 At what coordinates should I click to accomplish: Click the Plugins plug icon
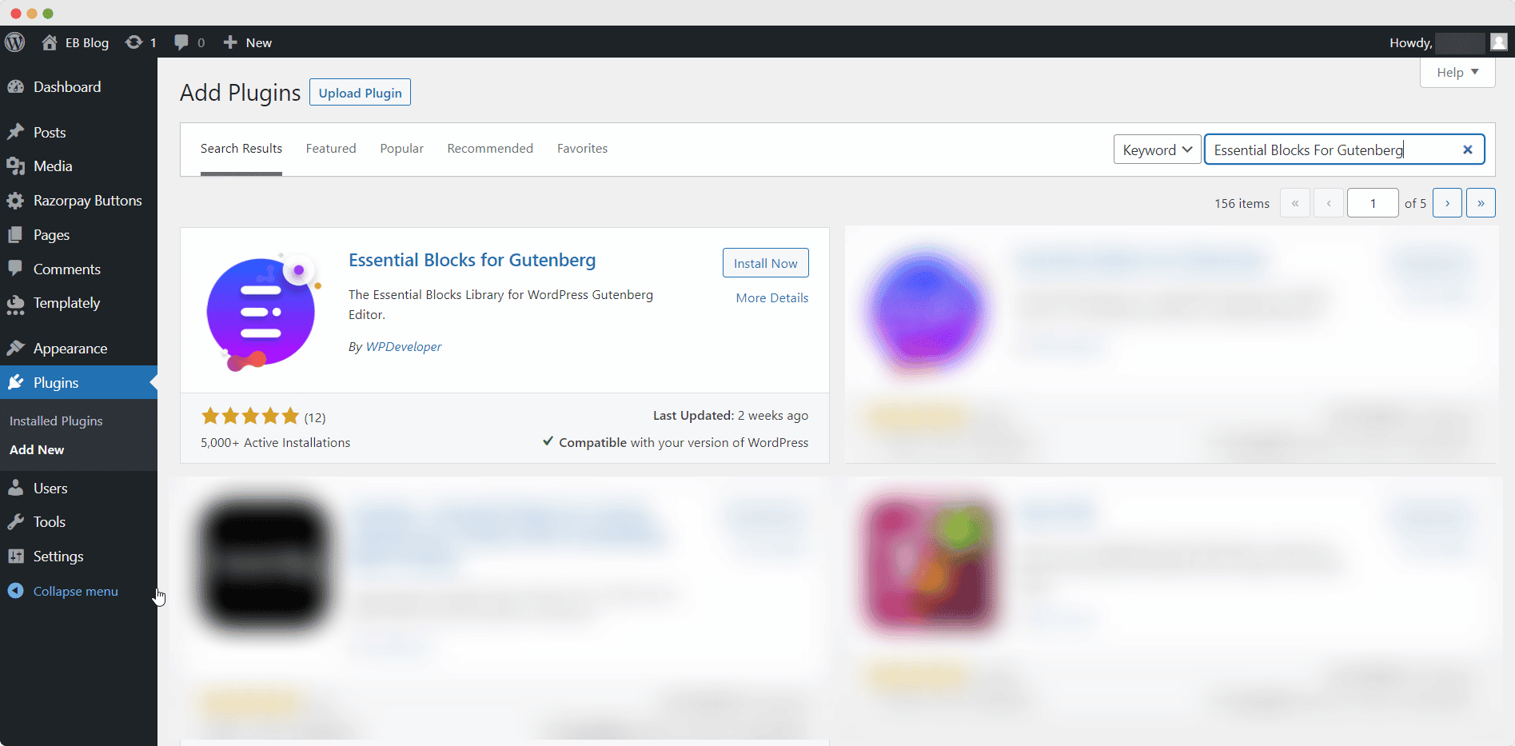click(x=15, y=382)
